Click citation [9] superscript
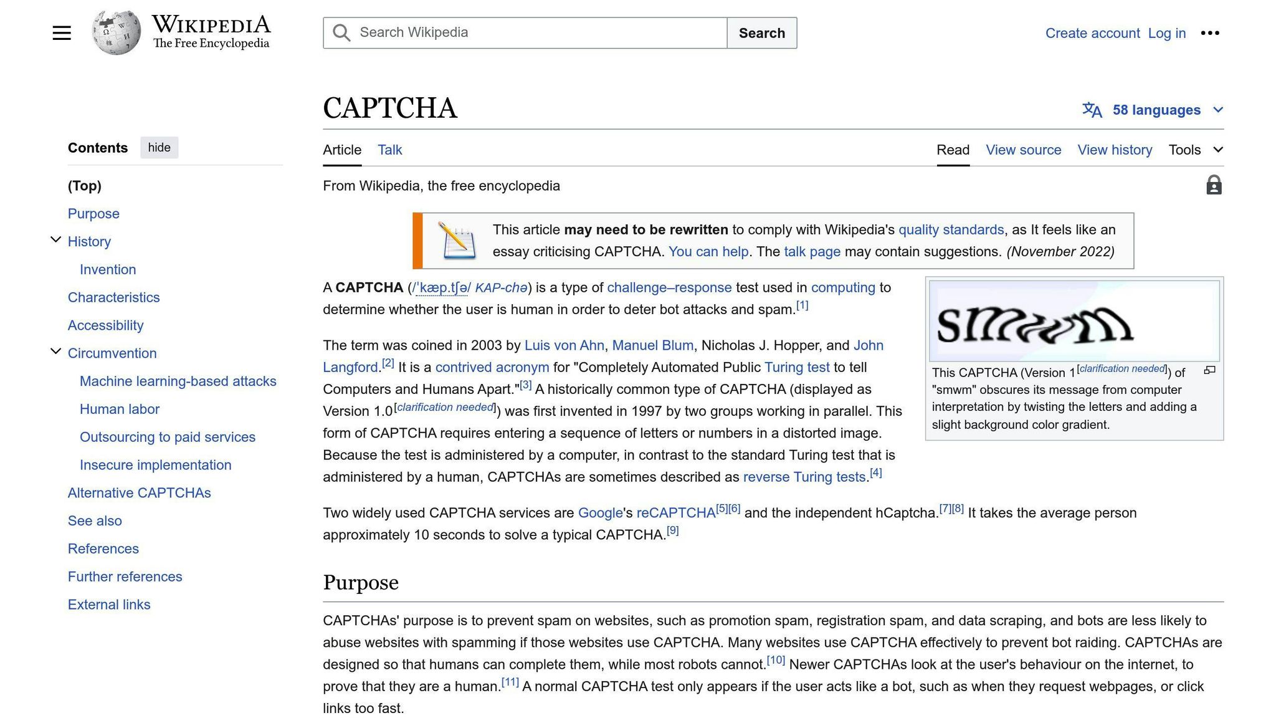This screenshot has width=1276, height=718. click(x=672, y=531)
